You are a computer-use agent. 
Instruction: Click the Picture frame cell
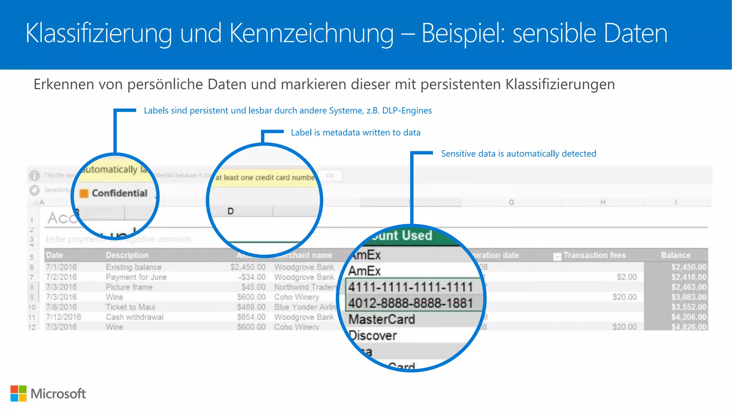(x=129, y=287)
